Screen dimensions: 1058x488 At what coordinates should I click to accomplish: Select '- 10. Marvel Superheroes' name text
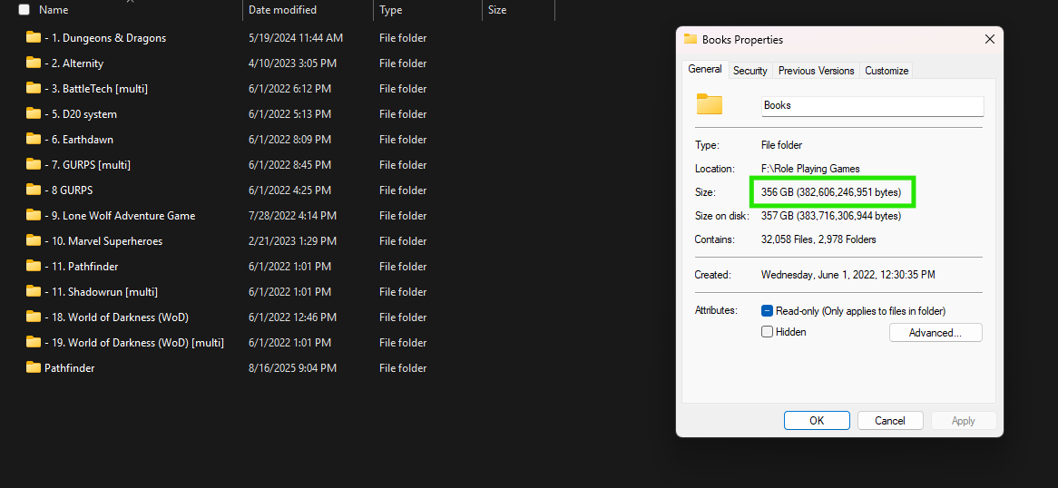click(x=103, y=241)
